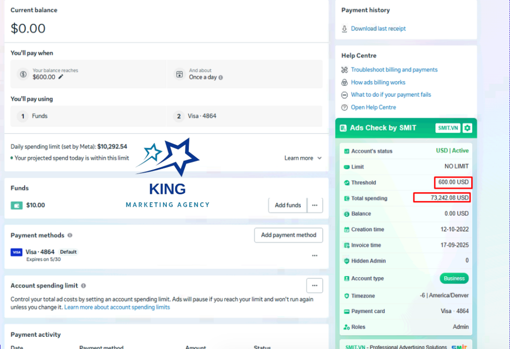
Task: Select the Funds payment order row
Action: 88,116
